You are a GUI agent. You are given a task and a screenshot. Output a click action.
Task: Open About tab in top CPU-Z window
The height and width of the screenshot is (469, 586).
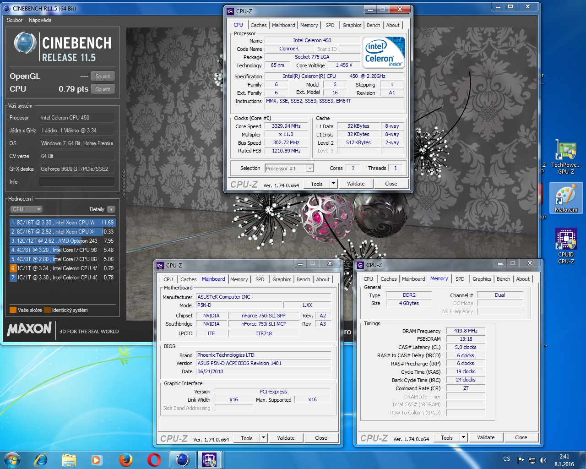click(393, 25)
